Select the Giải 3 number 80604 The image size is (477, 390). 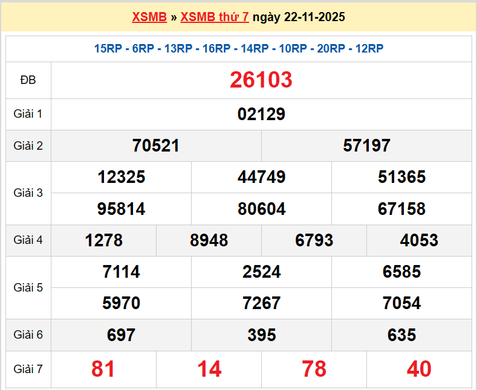click(x=261, y=209)
